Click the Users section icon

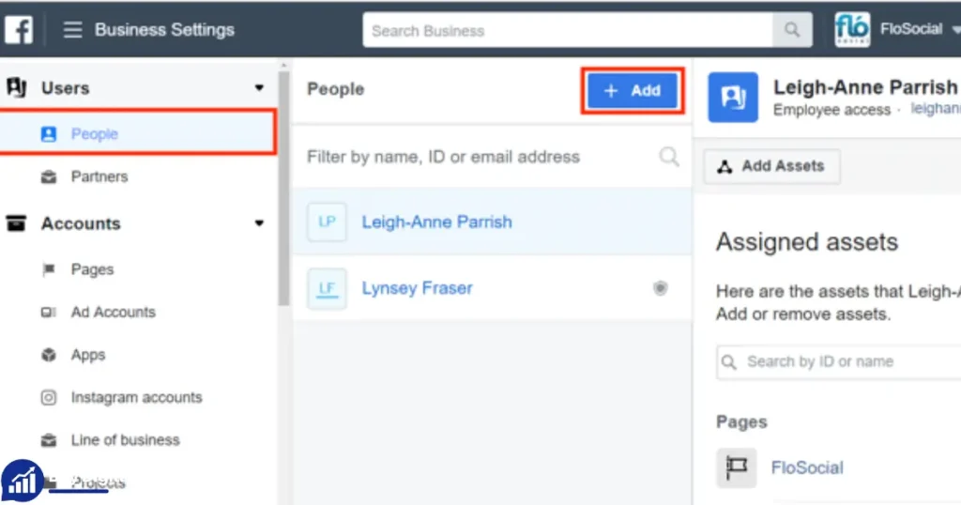(x=17, y=87)
